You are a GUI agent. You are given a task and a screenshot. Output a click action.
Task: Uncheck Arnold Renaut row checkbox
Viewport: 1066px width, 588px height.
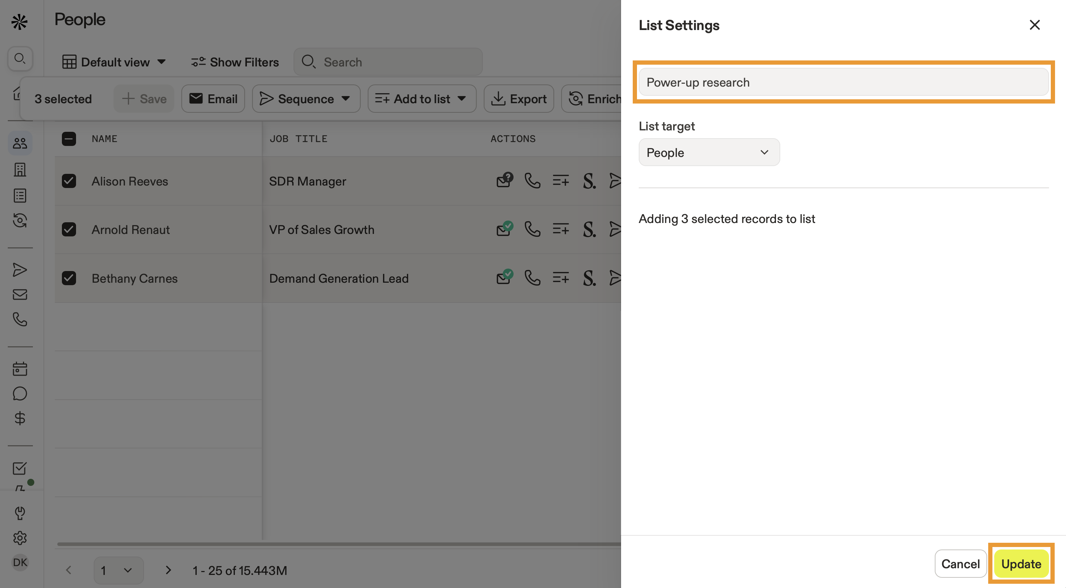click(69, 229)
